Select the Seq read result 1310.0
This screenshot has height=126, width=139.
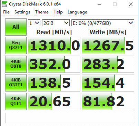click(x=54, y=46)
